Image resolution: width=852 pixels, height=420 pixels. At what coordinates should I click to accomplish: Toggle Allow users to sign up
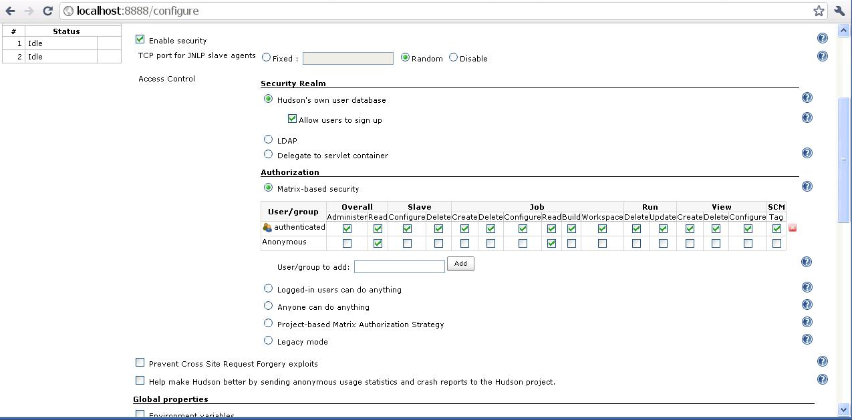click(292, 119)
